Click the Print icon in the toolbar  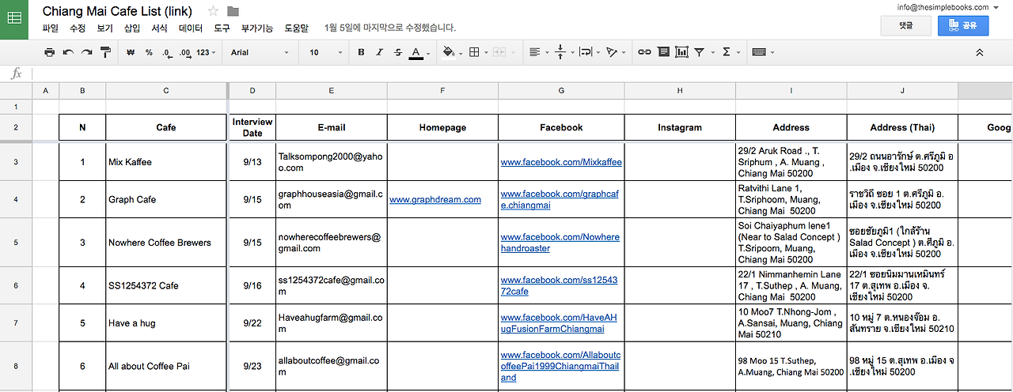(x=49, y=52)
